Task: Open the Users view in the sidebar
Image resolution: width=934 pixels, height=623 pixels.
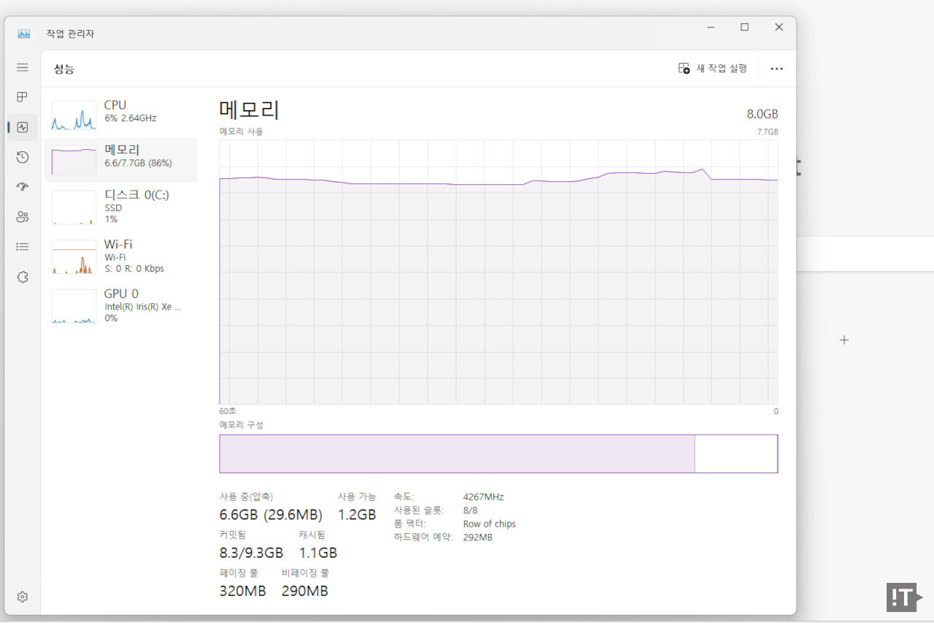Action: coord(22,216)
